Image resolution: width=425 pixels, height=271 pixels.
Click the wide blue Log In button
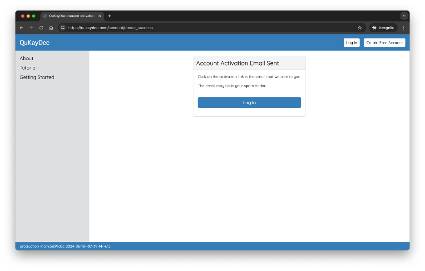coord(249,103)
